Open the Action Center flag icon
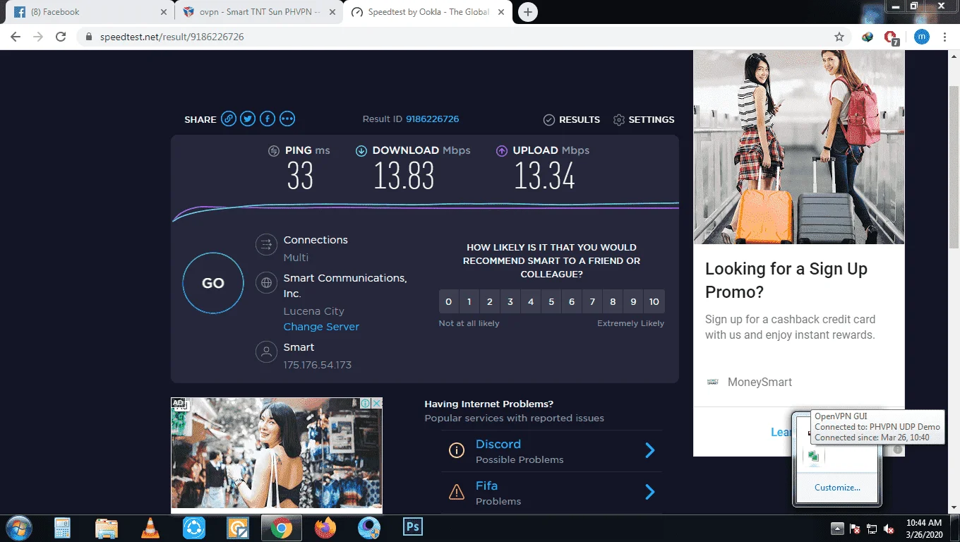Viewport: 960px width, 542px height. pyautogui.click(x=854, y=529)
